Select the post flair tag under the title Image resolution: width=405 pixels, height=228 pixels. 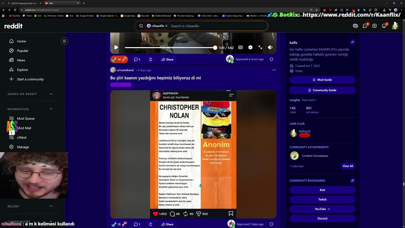point(121,85)
